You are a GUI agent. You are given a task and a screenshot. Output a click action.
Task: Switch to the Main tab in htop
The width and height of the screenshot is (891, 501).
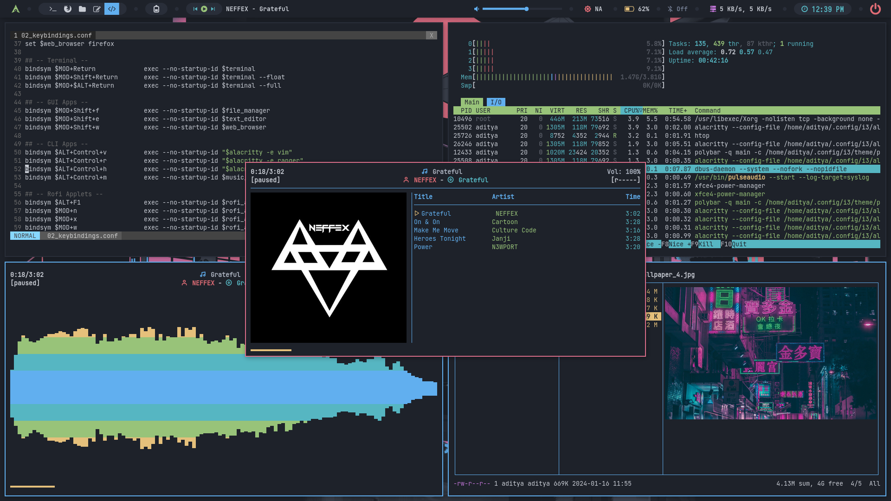[x=471, y=102]
